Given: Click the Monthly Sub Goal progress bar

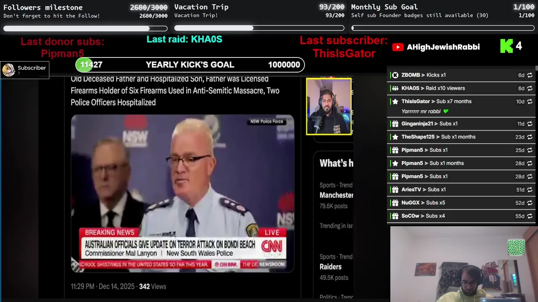Looking at the screenshot, I should 443,28.
